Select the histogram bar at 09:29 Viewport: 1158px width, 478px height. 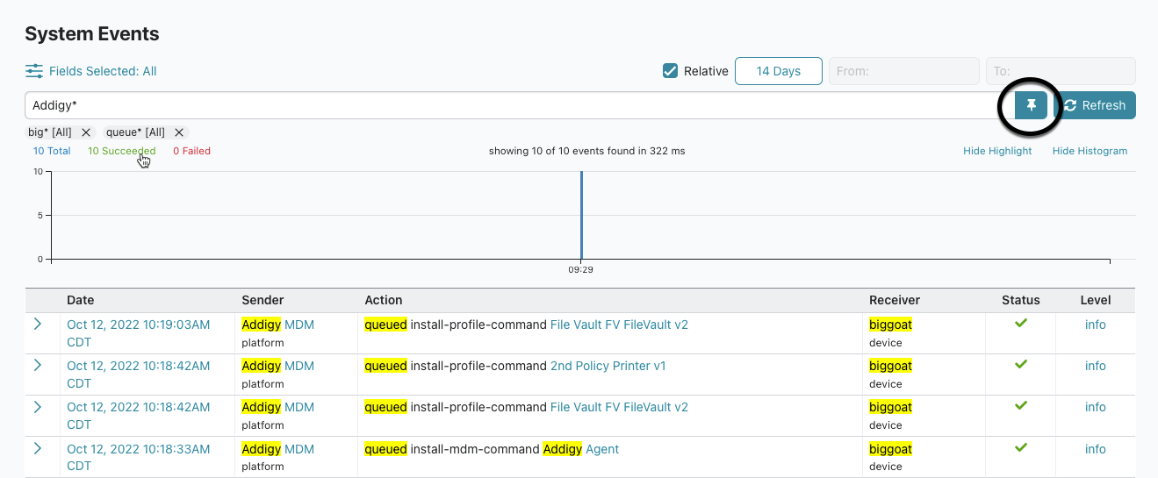coord(581,215)
